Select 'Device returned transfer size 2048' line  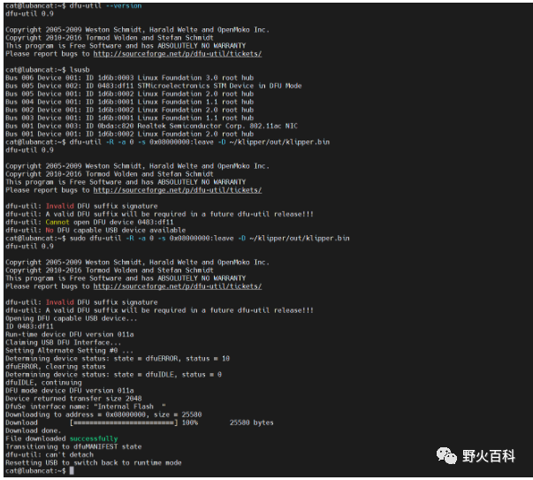tap(73, 399)
